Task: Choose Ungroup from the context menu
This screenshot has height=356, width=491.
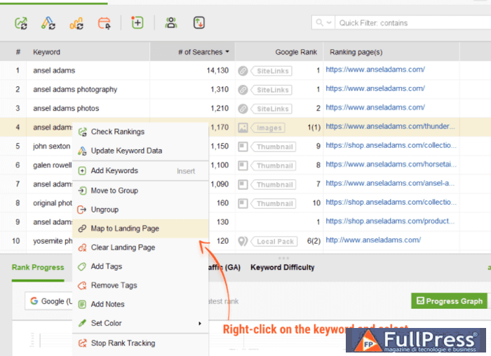Action: click(x=140, y=210)
